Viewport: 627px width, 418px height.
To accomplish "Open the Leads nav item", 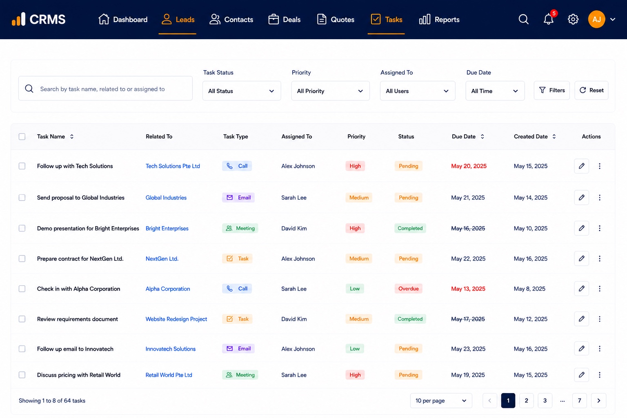I will (178, 19).
